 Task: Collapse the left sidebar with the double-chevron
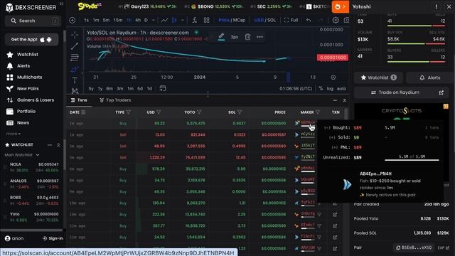coord(61,4)
